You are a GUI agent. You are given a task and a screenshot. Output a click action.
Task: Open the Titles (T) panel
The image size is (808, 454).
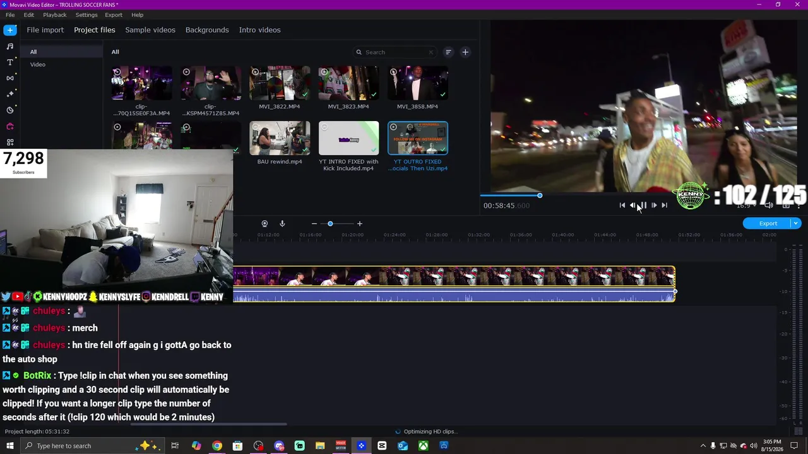(10, 62)
